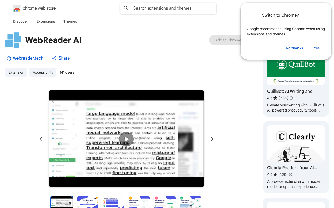Open the QuillBot extension banner image
334x208 pixels.
[x=296, y=72]
